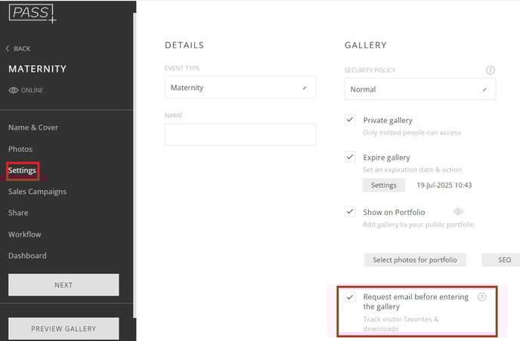This screenshot has height=341, width=520.
Task: Click 'Set an expiration date & action' text
Action: click(412, 170)
